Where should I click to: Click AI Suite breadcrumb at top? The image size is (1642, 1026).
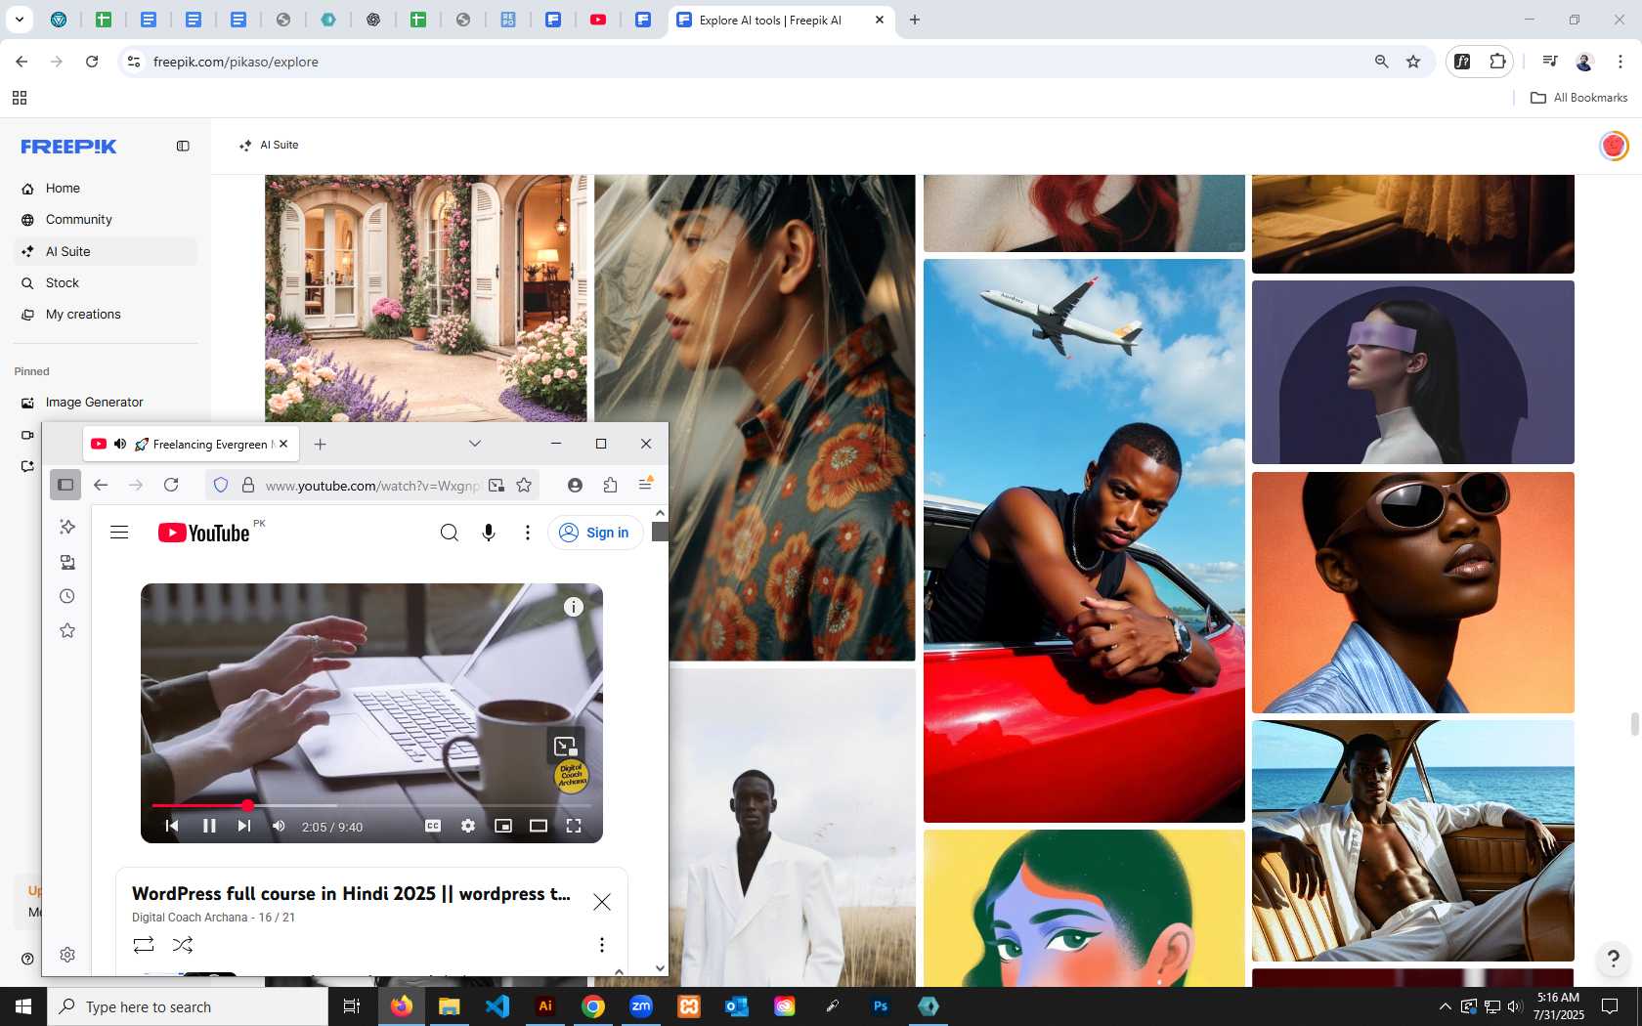coord(270,145)
